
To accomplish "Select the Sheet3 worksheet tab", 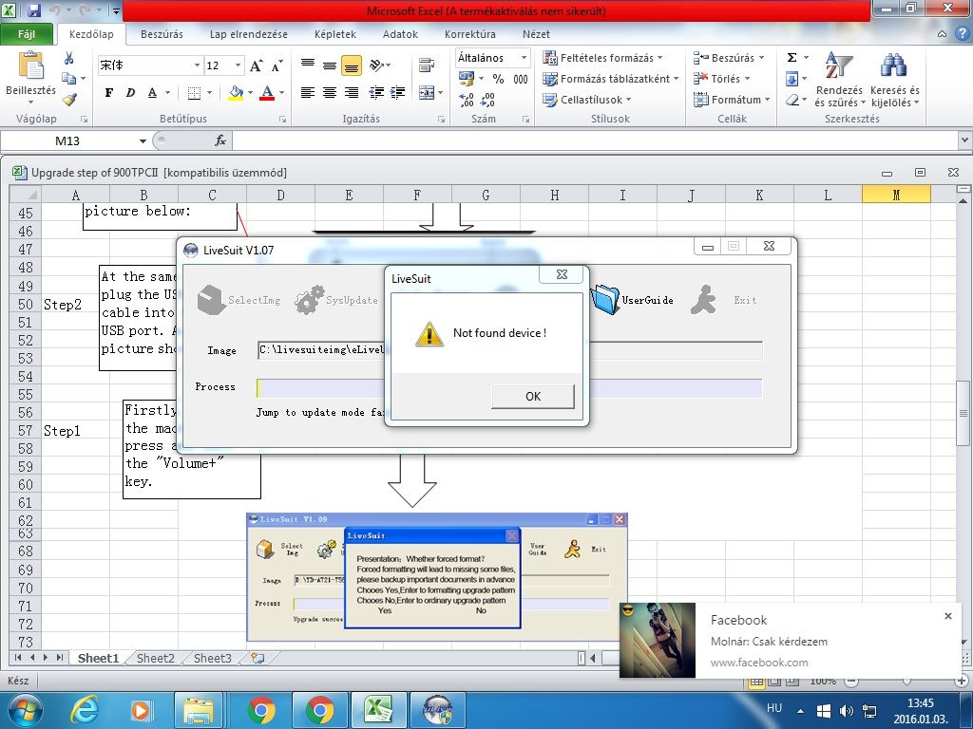I will click(212, 659).
